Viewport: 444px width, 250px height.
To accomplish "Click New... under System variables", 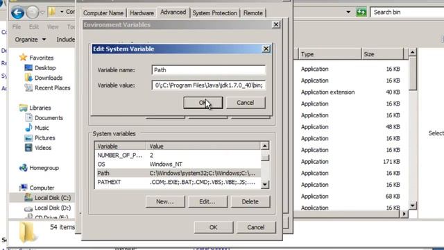I will [x=165, y=201].
